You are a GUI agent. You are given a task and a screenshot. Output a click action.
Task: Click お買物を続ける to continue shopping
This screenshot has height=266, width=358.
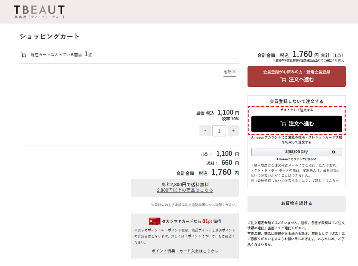point(297,204)
